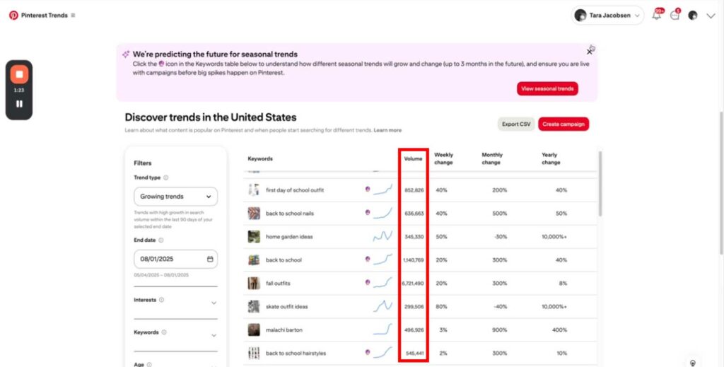Click the malachi barton trend sparkline
724x367 pixels.
pos(383,329)
